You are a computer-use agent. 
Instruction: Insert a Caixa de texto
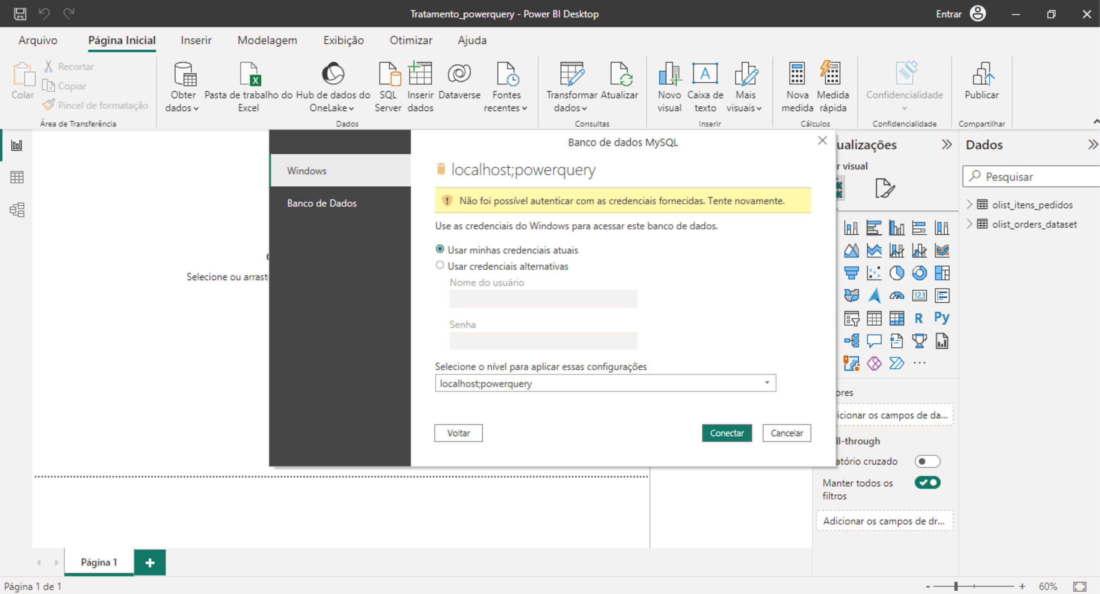705,87
